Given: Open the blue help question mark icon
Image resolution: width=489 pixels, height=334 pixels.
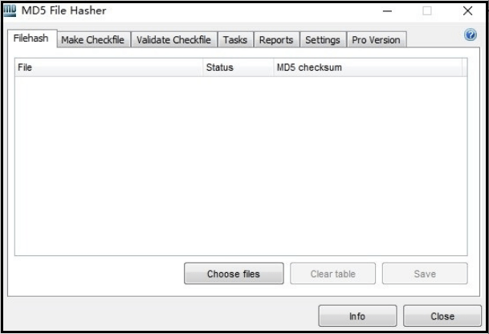Looking at the screenshot, I should click(x=470, y=35).
